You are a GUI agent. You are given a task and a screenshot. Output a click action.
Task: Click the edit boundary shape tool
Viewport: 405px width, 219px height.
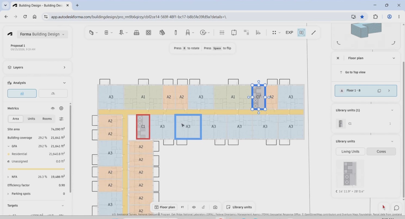tap(234, 33)
